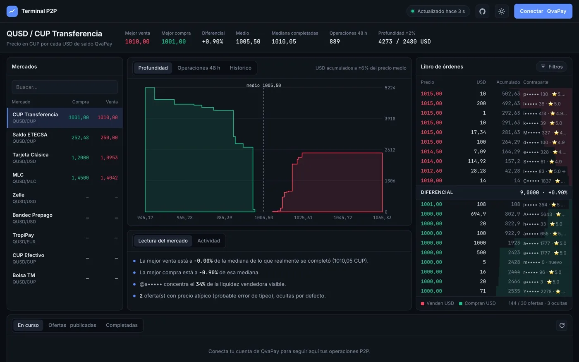The image size is (579, 362).
Task: Click Contraparte column header
Action: click(x=536, y=82)
